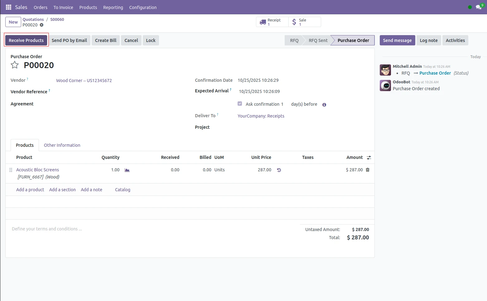Click the unit price history icon
Screen dimensions: 487x301
point(279,170)
